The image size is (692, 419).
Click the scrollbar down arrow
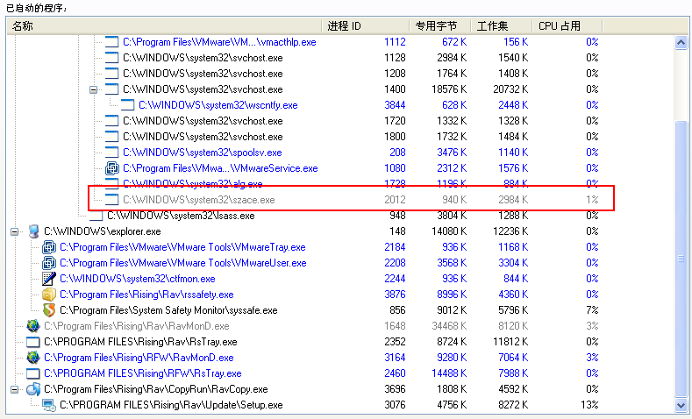tap(681, 404)
